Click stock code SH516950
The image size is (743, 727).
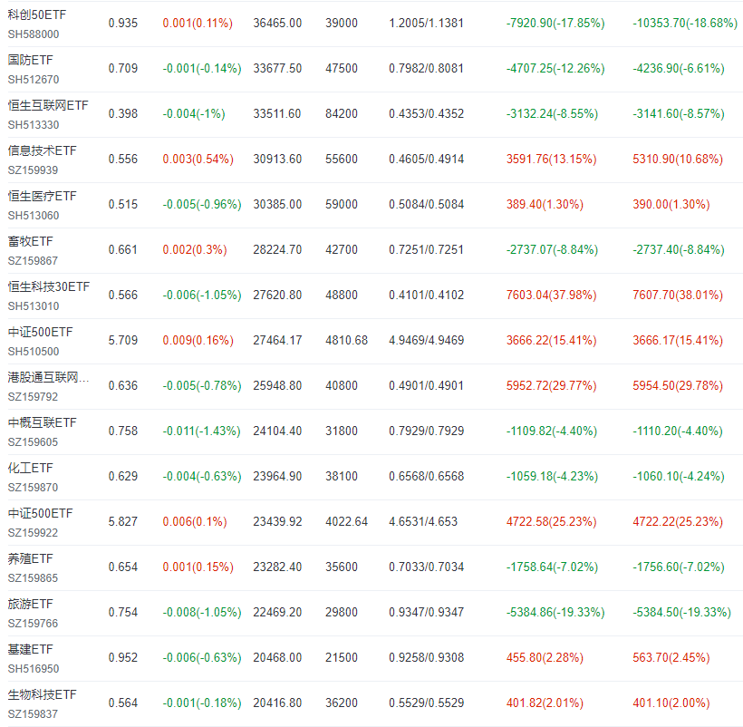[x=34, y=669]
